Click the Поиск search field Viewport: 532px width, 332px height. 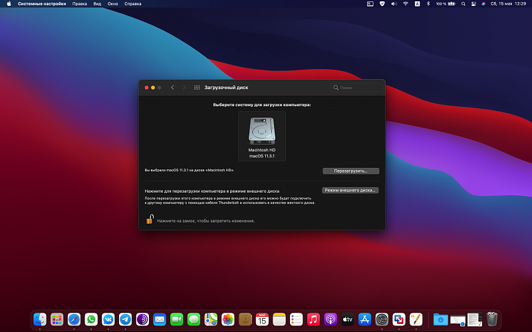pos(357,88)
